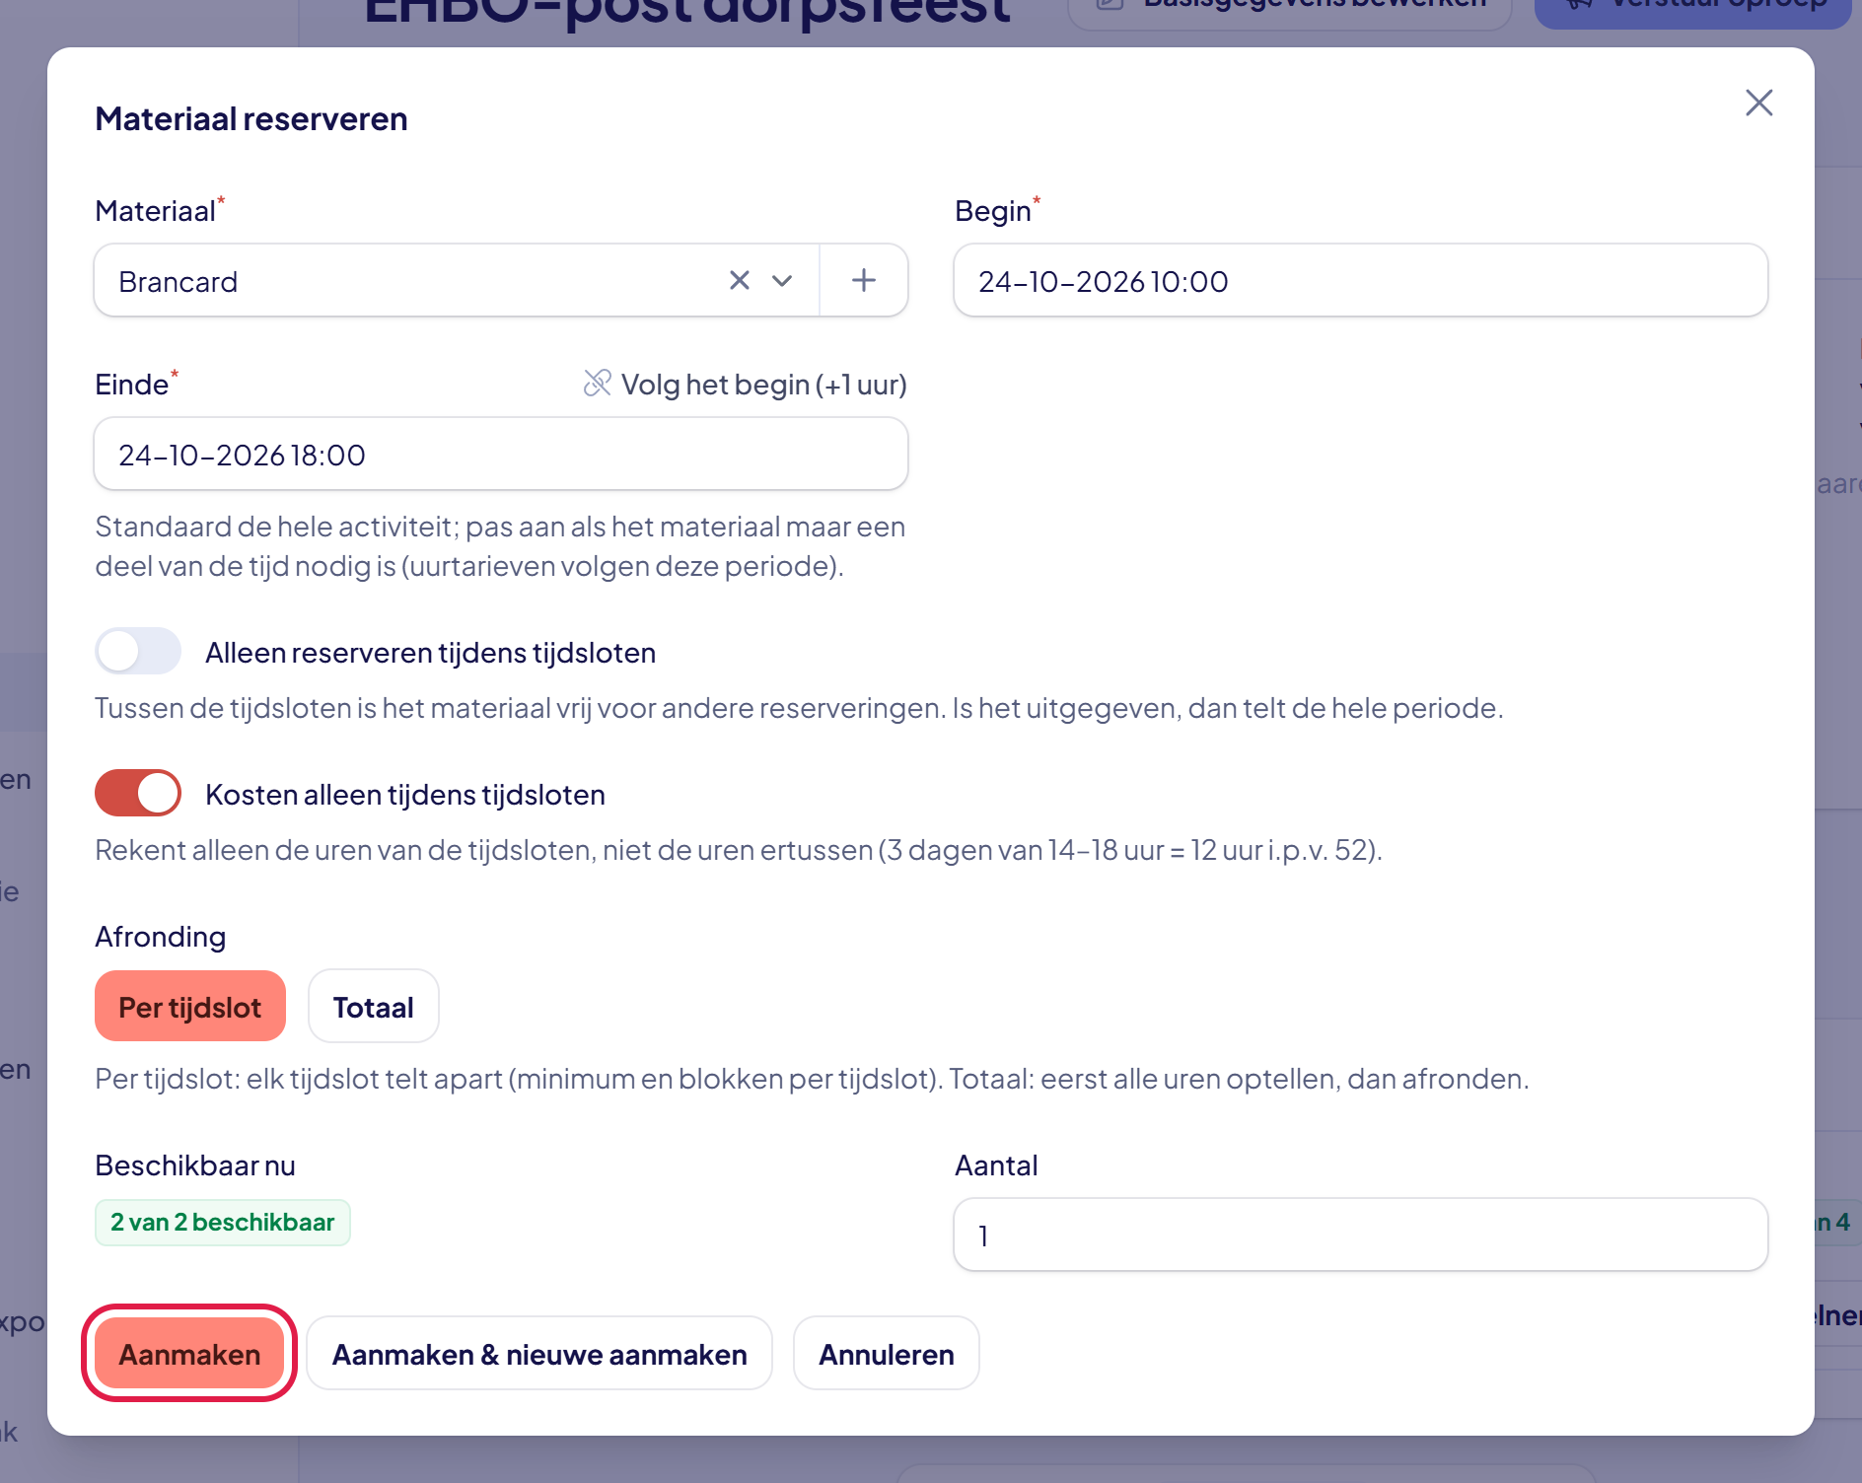The width and height of the screenshot is (1862, 1483).
Task: Click the Volg het begin link
Action: coord(763,385)
